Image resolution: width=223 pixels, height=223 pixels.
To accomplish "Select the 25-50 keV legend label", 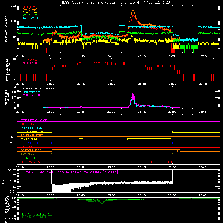I will 31,15.
